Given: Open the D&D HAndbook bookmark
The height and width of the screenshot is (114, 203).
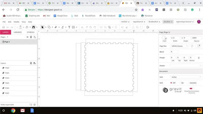Looking at the screenshot, I should tap(107, 16).
